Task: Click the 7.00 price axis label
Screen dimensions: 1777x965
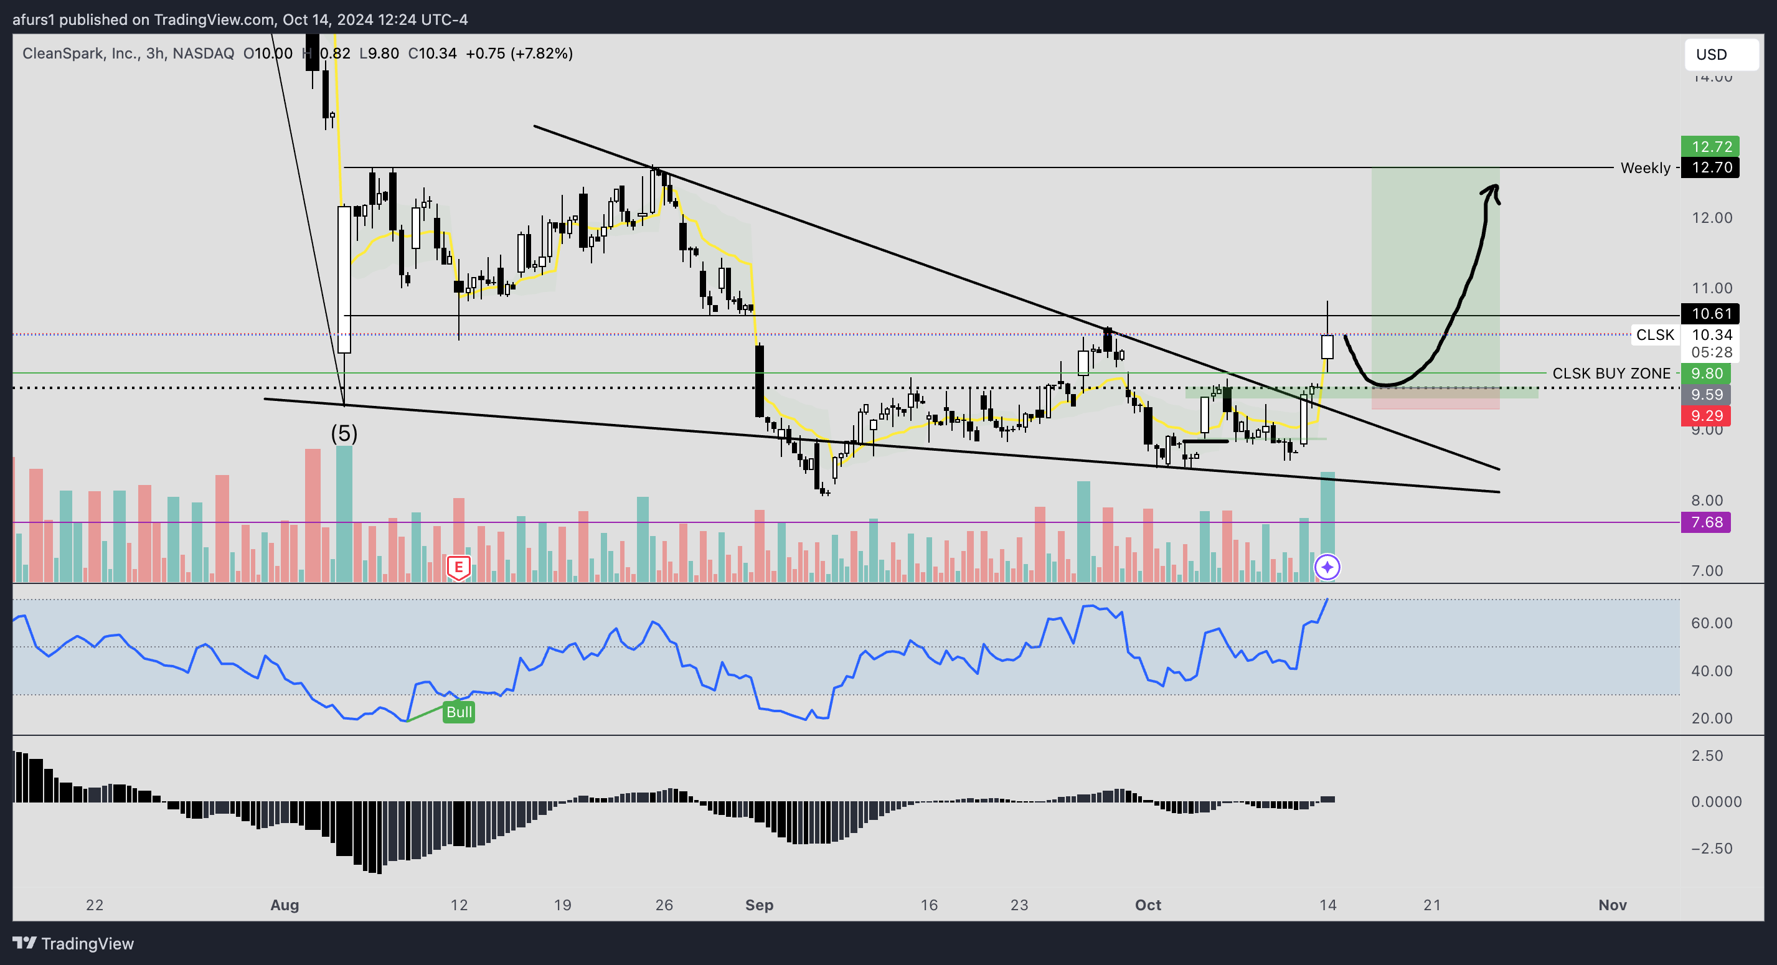Action: pos(1707,571)
